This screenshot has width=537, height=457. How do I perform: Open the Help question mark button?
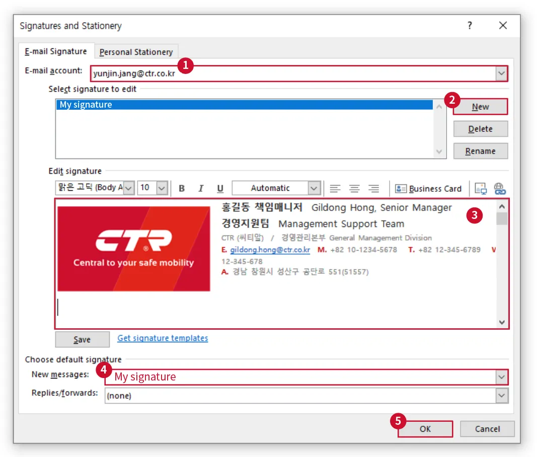click(x=470, y=25)
